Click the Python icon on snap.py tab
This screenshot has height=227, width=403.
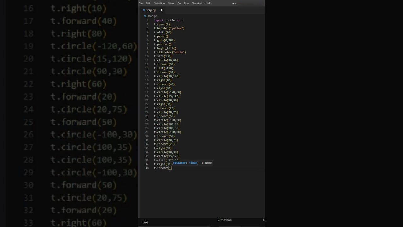tap(144, 10)
